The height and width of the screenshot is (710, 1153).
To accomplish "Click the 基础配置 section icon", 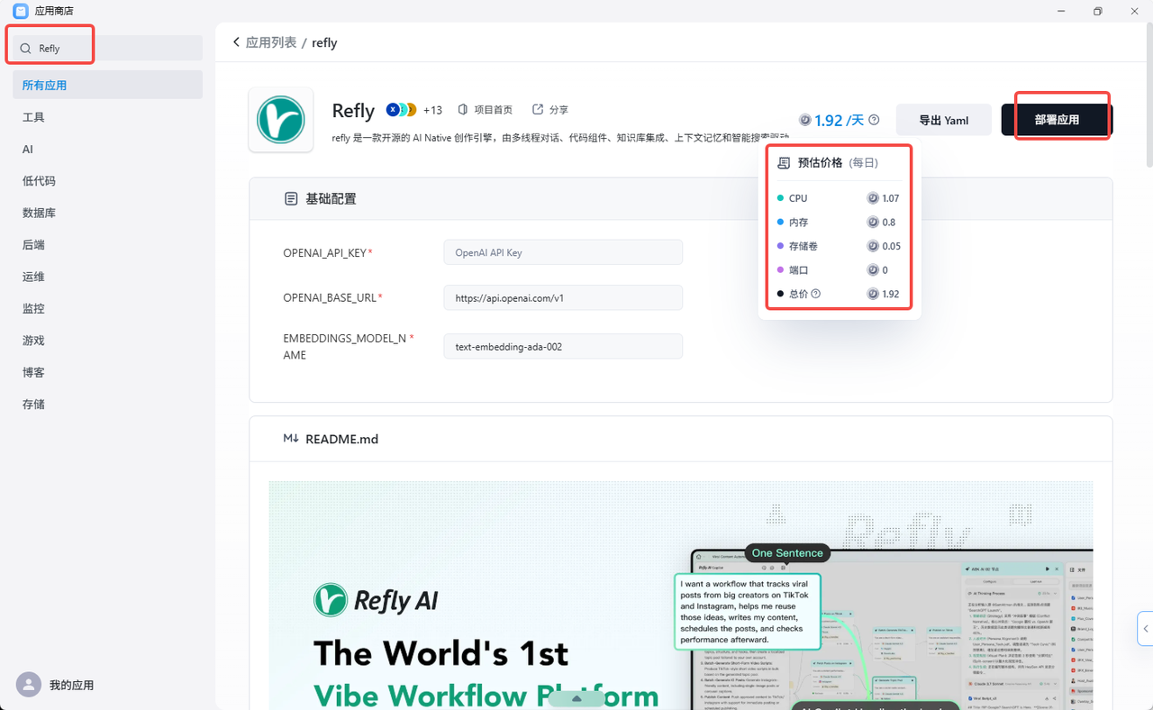I will point(290,199).
